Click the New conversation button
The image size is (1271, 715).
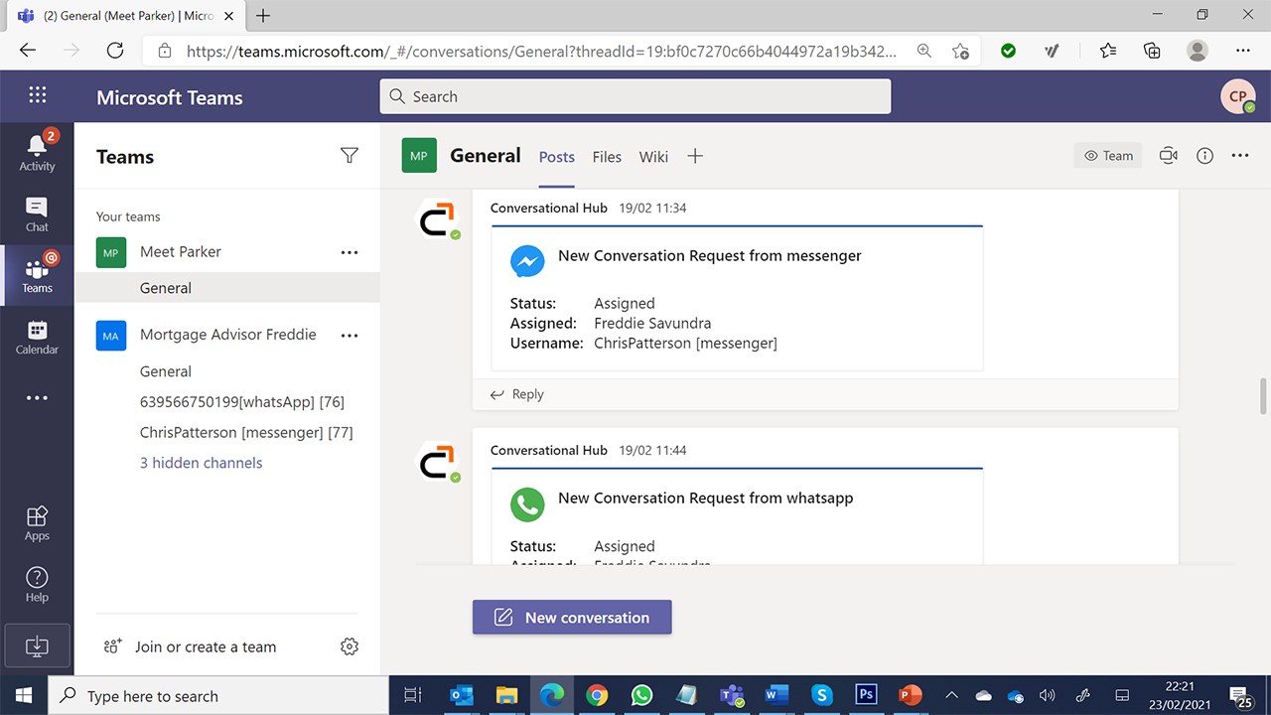[x=572, y=617]
